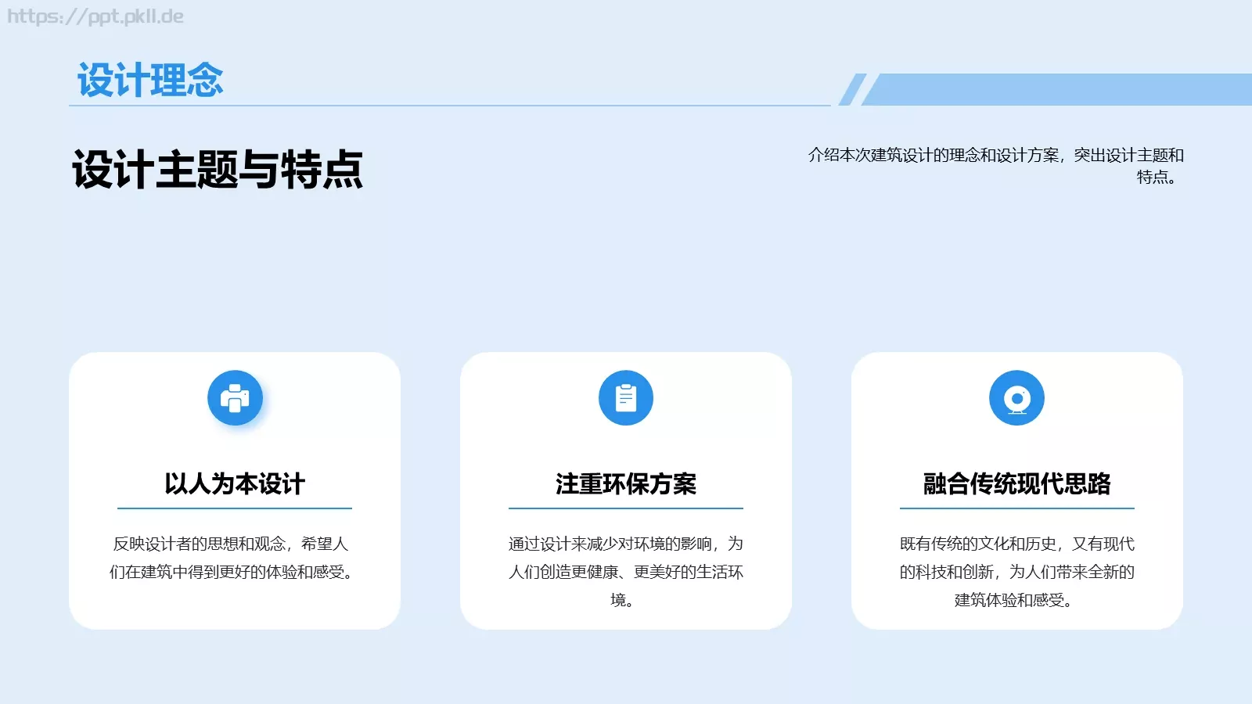Image resolution: width=1252 pixels, height=704 pixels.
Task: Select the heading 设计主题与特点
Action: click(x=218, y=169)
